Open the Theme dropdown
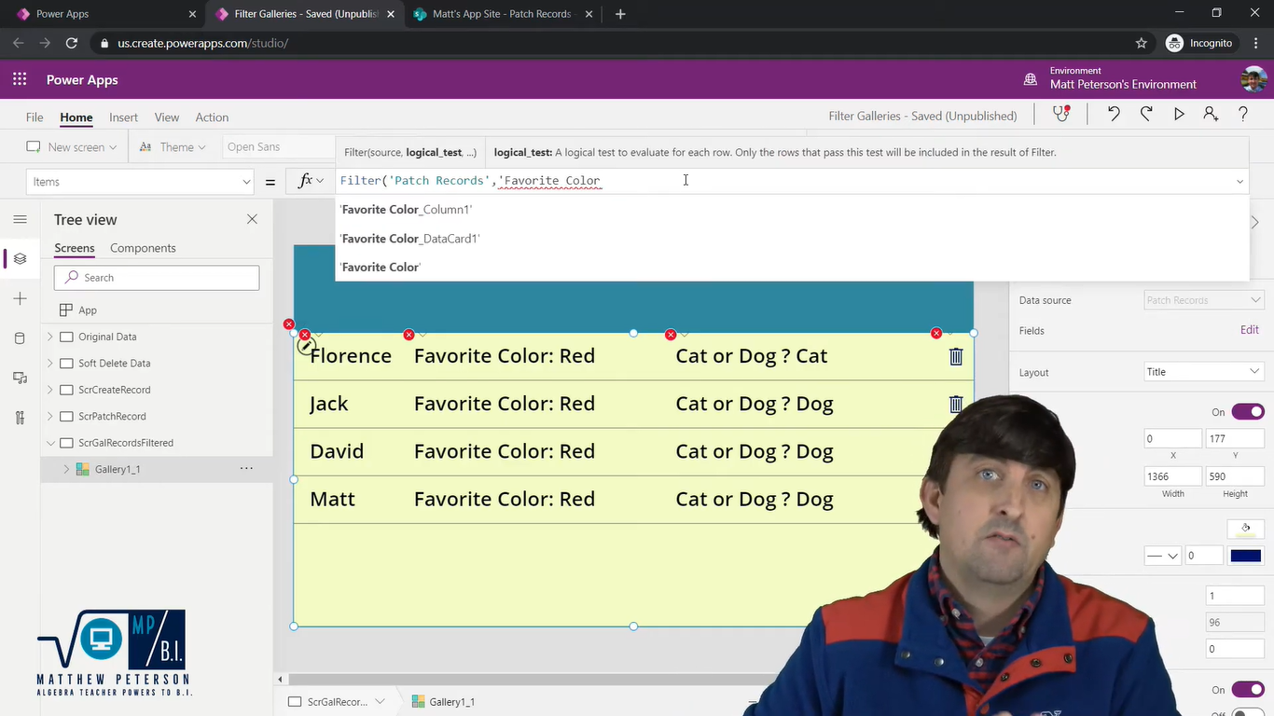This screenshot has width=1274, height=716. [172, 147]
